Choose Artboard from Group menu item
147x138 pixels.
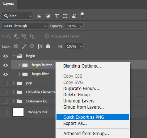pyautogui.click(x=93, y=134)
